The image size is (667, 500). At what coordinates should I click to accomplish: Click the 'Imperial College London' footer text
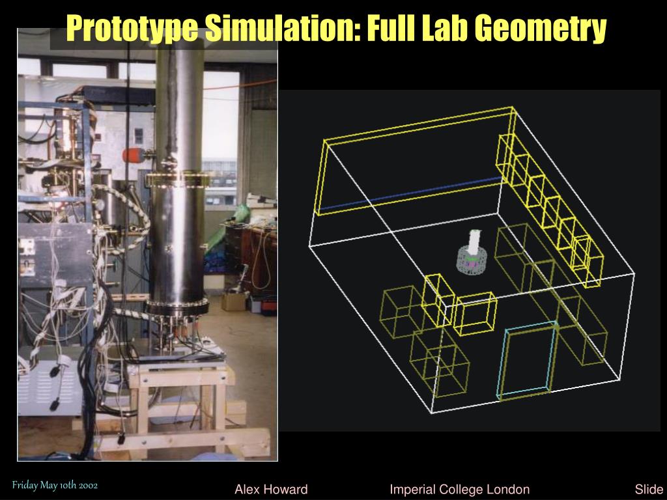click(x=459, y=490)
